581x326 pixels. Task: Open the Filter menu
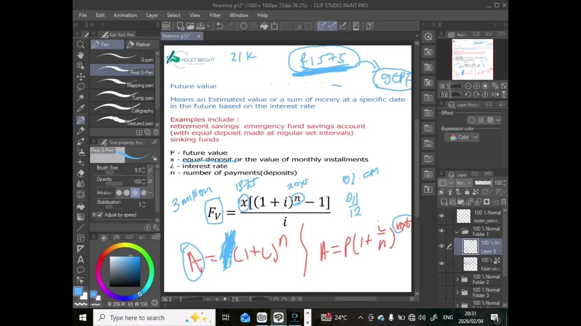(215, 15)
